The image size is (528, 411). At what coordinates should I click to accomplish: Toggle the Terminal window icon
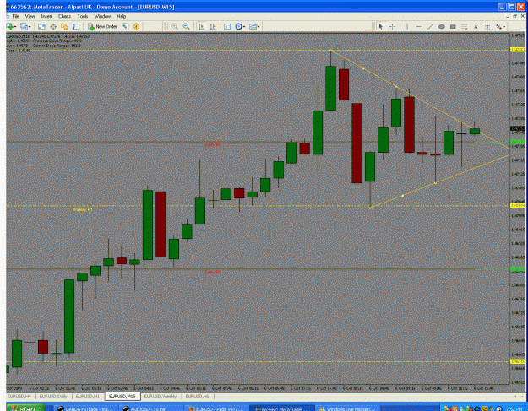pyautogui.click(x=76, y=26)
